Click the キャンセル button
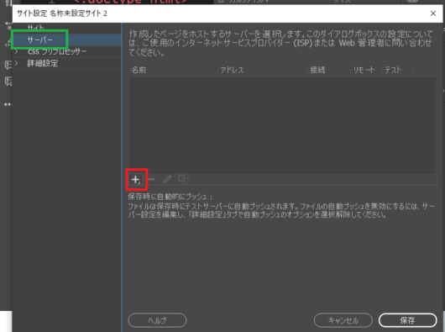Viewport: 445px width, 332px height. point(343,320)
